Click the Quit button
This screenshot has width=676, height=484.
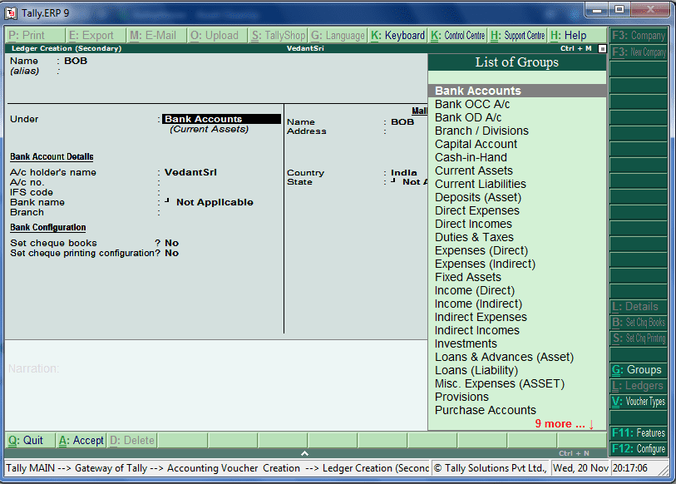click(30, 441)
